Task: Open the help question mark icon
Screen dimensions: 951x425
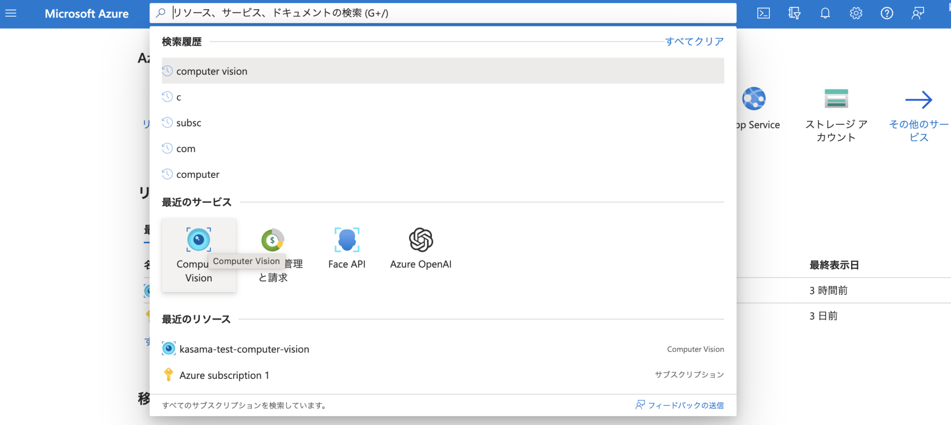Action: 886,13
